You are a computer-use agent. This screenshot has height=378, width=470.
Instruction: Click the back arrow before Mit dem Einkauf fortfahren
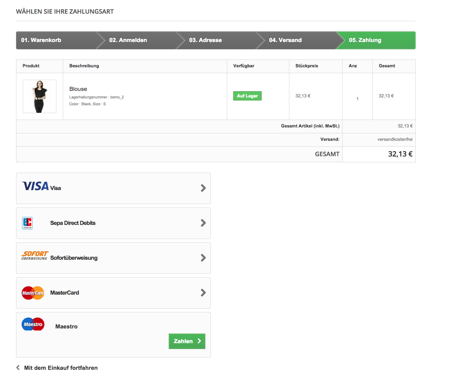[x=18, y=368]
